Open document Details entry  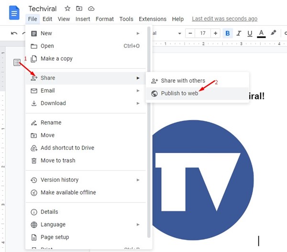coord(85,212)
